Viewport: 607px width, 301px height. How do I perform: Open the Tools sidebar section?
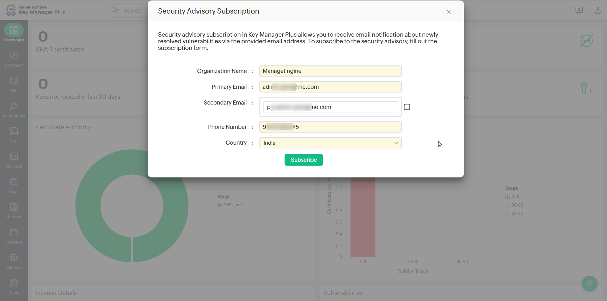coord(14,286)
